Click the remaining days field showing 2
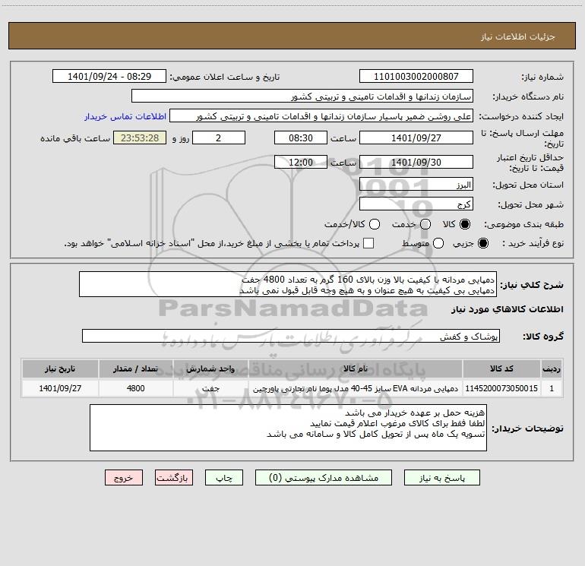 click(x=219, y=138)
